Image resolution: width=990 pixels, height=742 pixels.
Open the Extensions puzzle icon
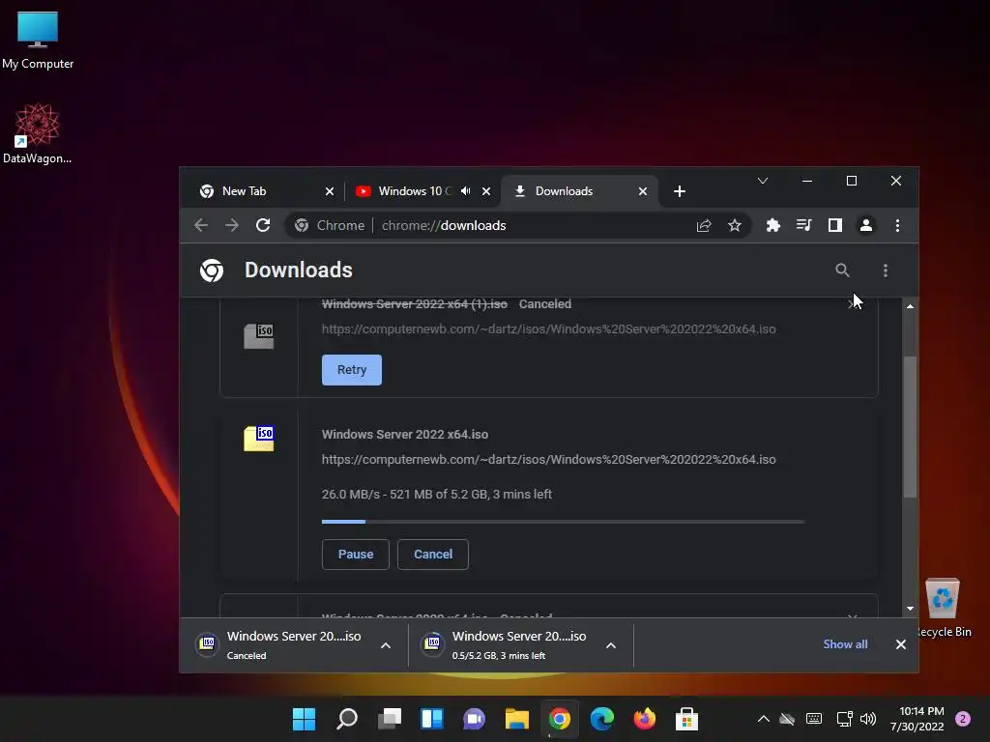[x=772, y=225]
